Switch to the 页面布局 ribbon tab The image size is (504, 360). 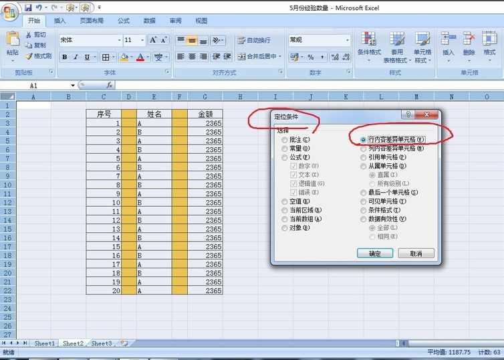[x=92, y=21]
